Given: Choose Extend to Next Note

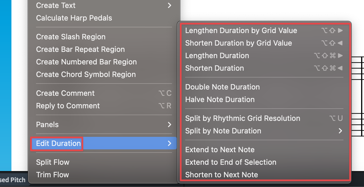Looking at the screenshot, I should click(x=220, y=150).
